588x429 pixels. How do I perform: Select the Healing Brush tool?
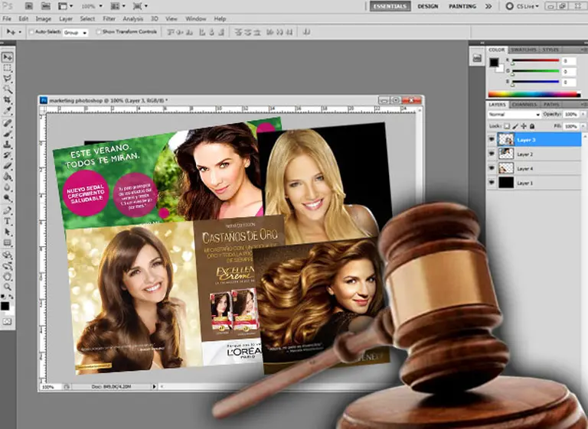8,123
